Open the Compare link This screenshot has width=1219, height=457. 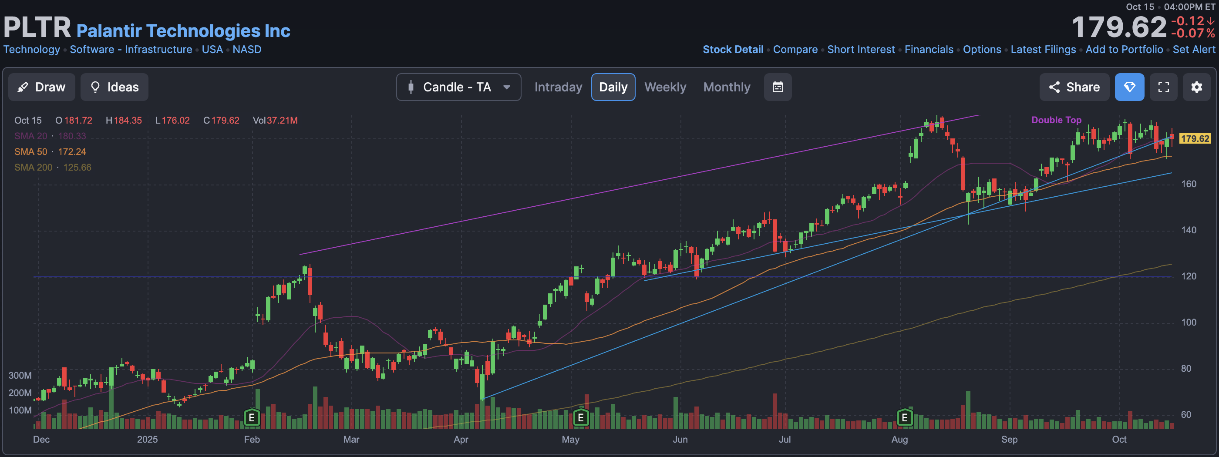pyautogui.click(x=795, y=49)
